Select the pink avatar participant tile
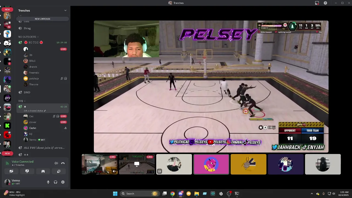The image size is (352, 198). click(x=211, y=164)
